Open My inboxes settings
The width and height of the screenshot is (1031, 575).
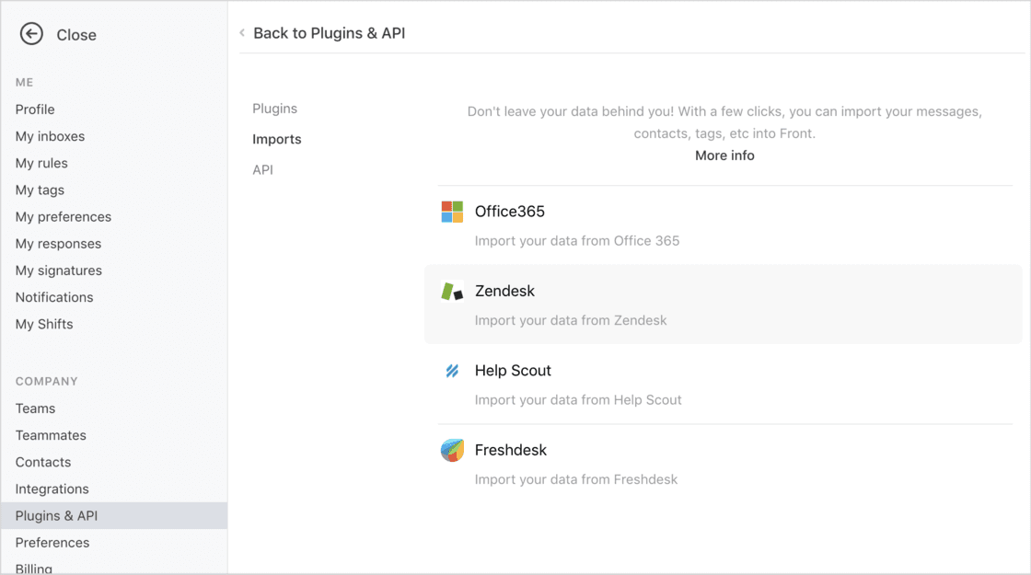pyautogui.click(x=50, y=136)
